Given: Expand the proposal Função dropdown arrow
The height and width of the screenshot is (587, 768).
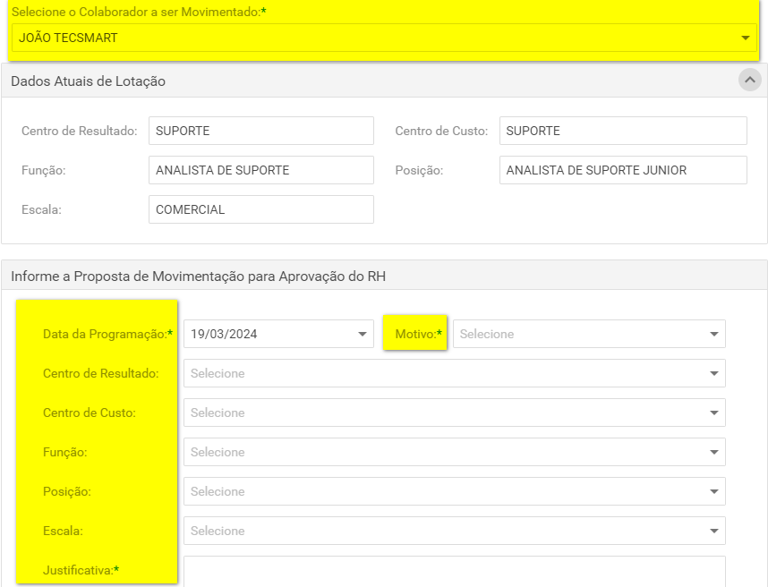Looking at the screenshot, I should [714, 453].
